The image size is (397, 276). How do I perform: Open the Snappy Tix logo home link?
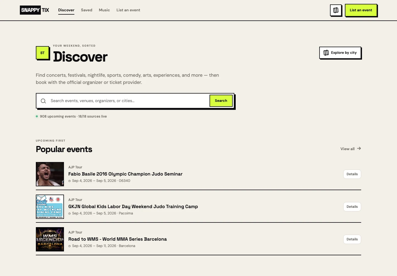coord(34,10)
